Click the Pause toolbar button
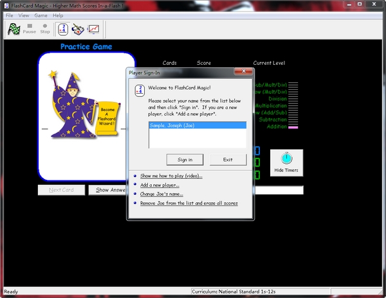 coord(30,29)
